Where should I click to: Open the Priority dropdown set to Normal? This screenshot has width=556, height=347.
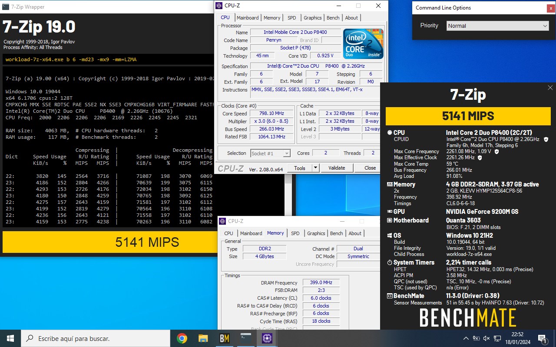click(x=498, y=26)
